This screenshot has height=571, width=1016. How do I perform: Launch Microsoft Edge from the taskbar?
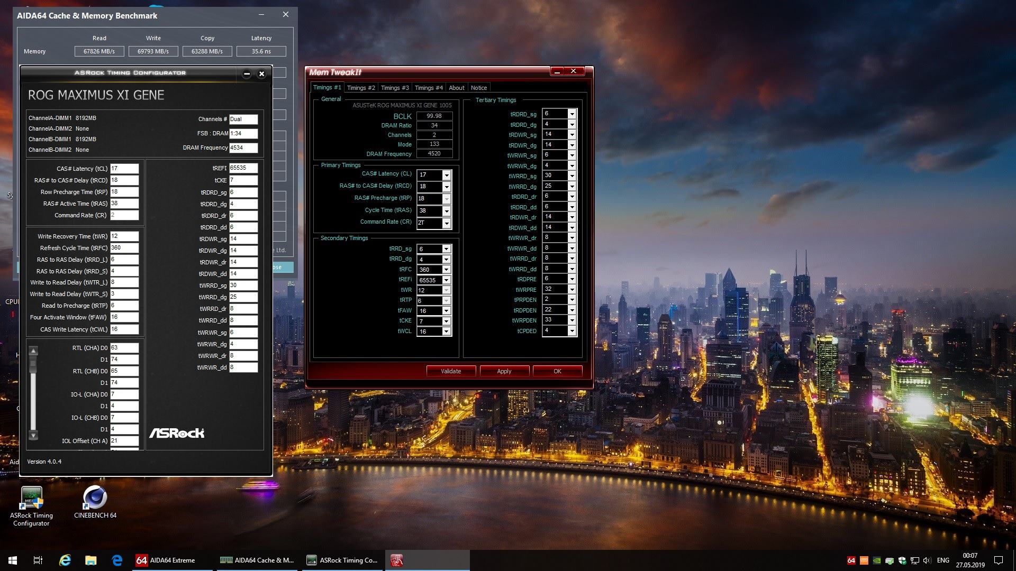tap(117, 560)
